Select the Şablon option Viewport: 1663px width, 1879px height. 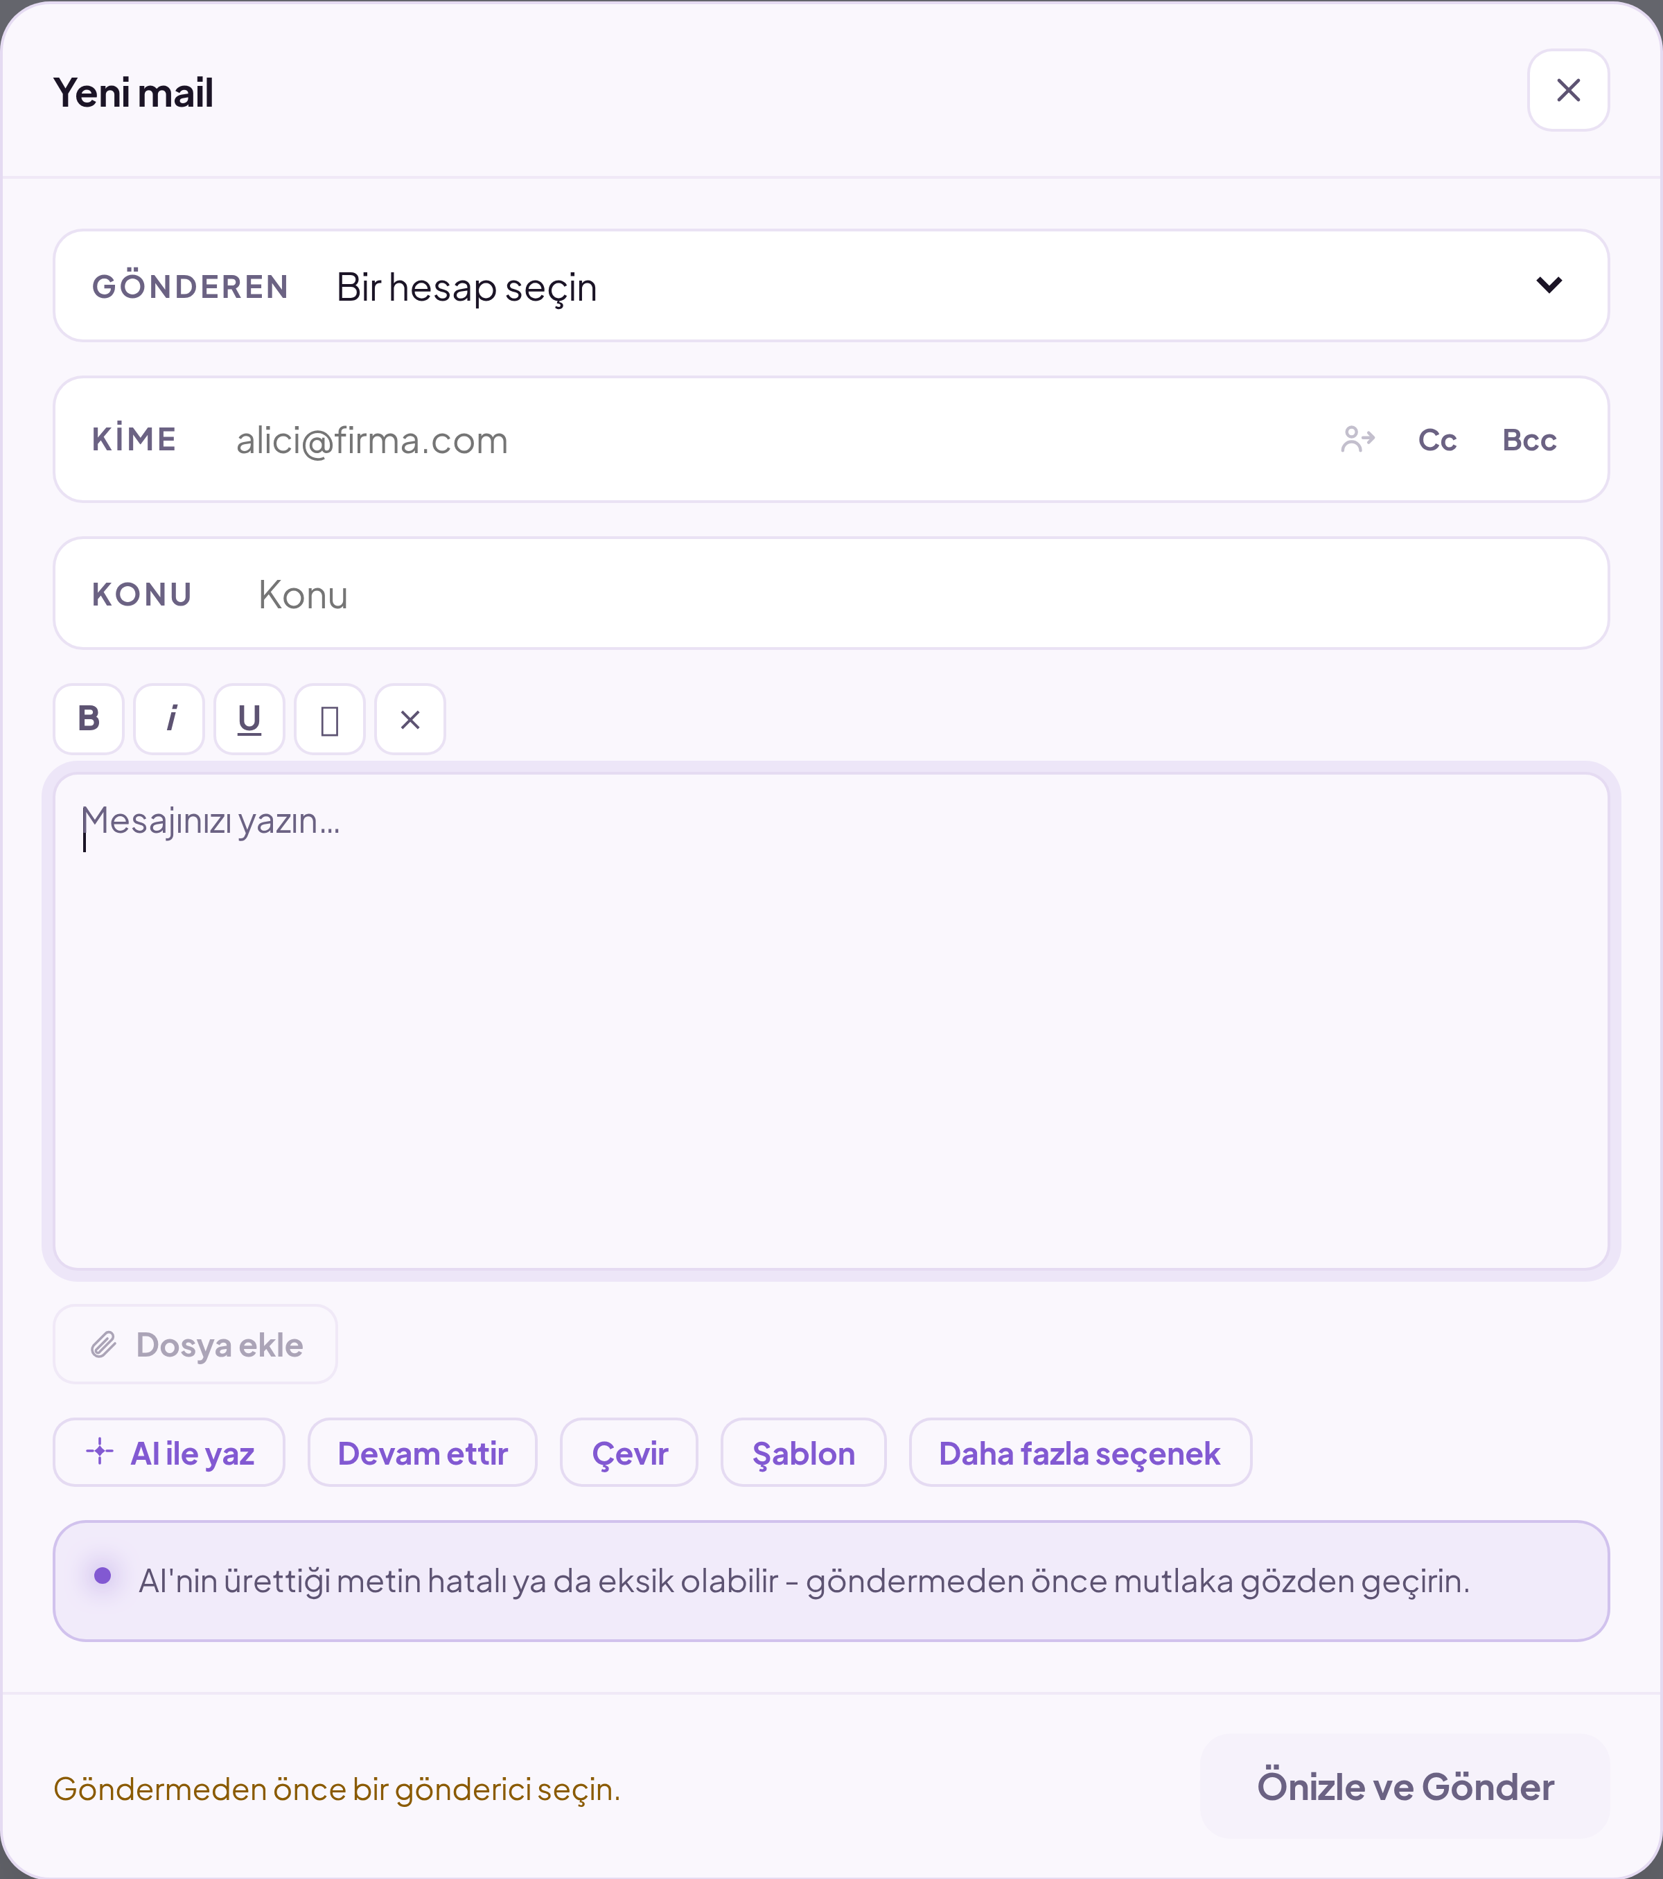tap(804, 1452)
